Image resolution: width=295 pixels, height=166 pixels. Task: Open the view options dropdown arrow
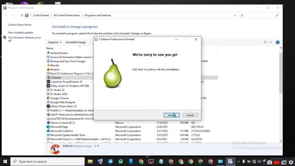coord(271,42)
